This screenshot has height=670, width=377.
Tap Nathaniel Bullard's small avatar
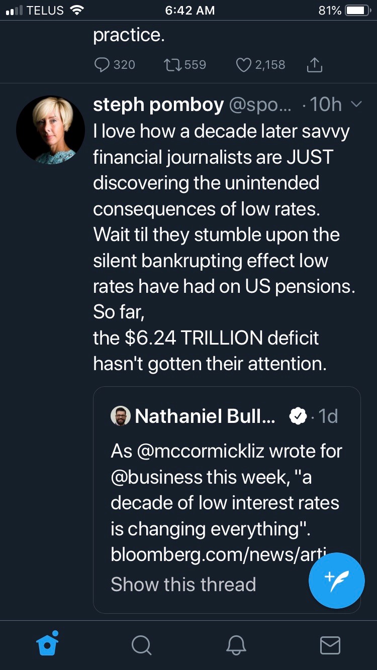(x=120, y=416)
